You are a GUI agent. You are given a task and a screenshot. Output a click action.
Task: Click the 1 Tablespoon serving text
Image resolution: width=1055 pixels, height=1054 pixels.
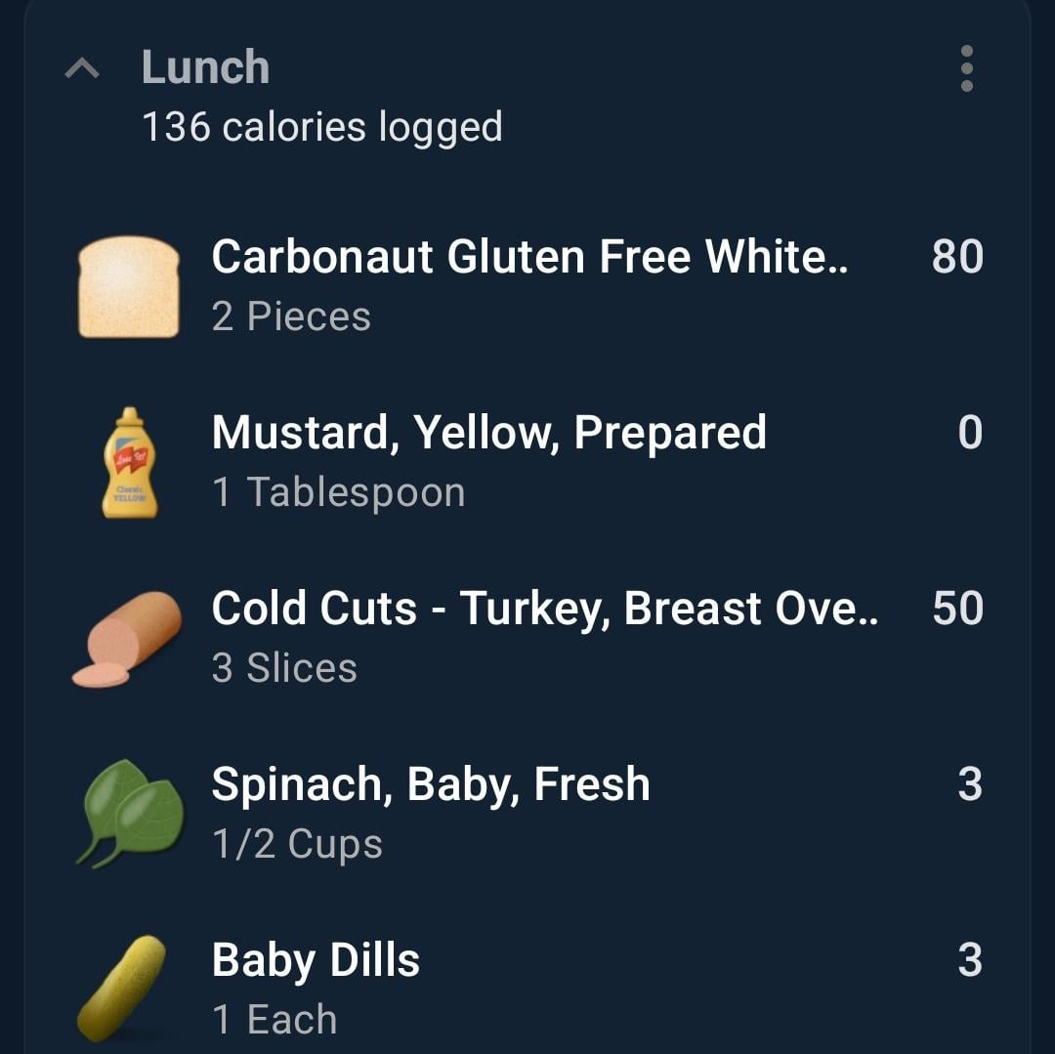coord(338,492)
